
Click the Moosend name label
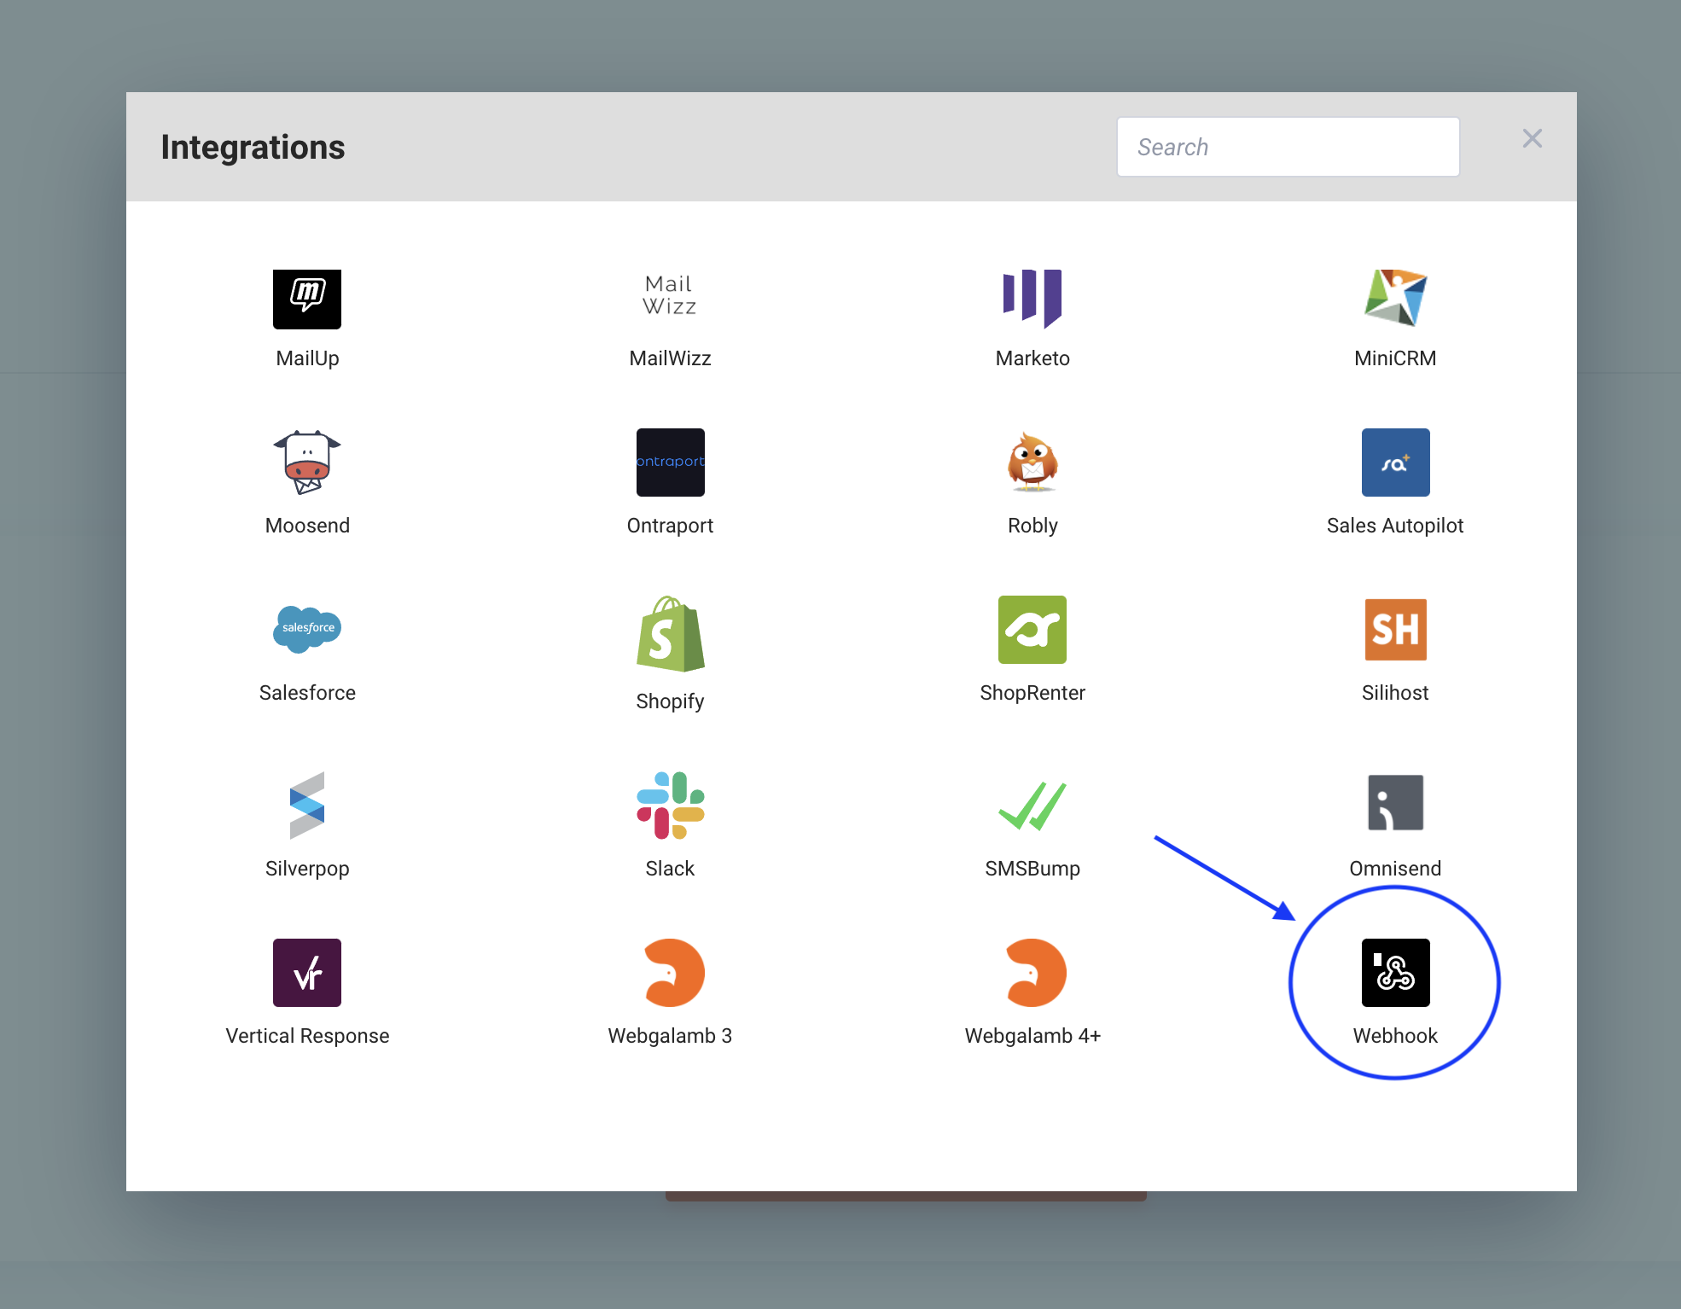(x=307, y=526)
